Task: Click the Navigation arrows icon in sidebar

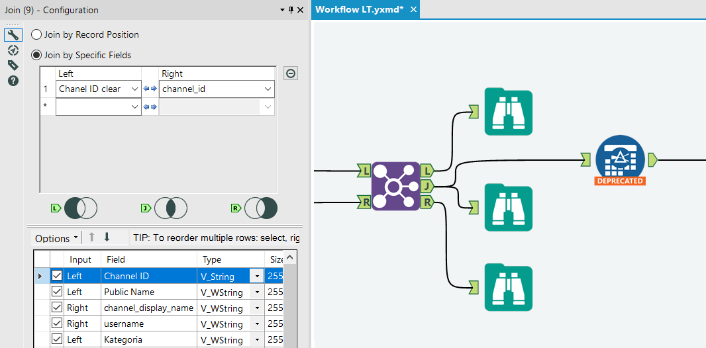Action: tap(13, 50)
